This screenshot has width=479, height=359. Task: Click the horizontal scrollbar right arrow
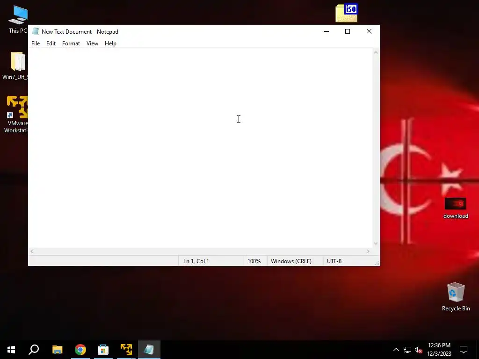[x=368, y=251]
